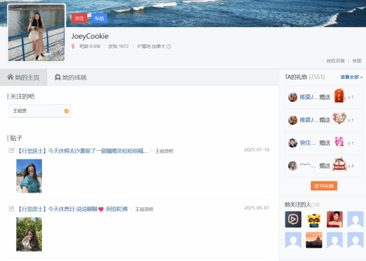This screenshot has height=261, width=366.
Task: Switch to the 她的主页 tab
Action: (x=23, y=77)
